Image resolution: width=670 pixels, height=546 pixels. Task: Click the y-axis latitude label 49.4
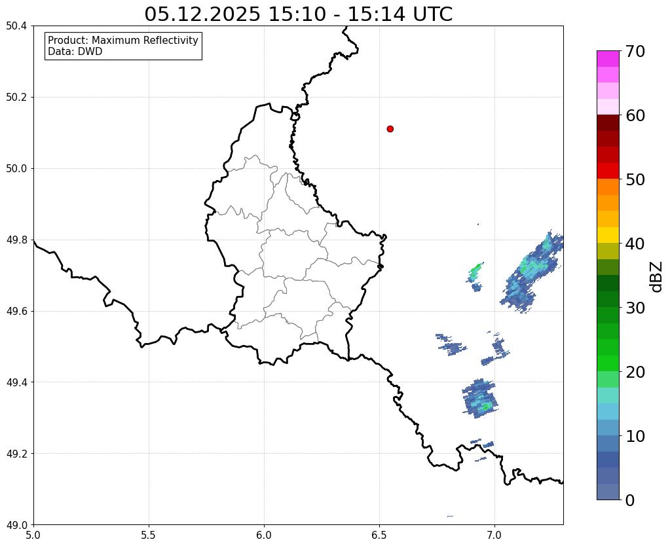(16, 382)
